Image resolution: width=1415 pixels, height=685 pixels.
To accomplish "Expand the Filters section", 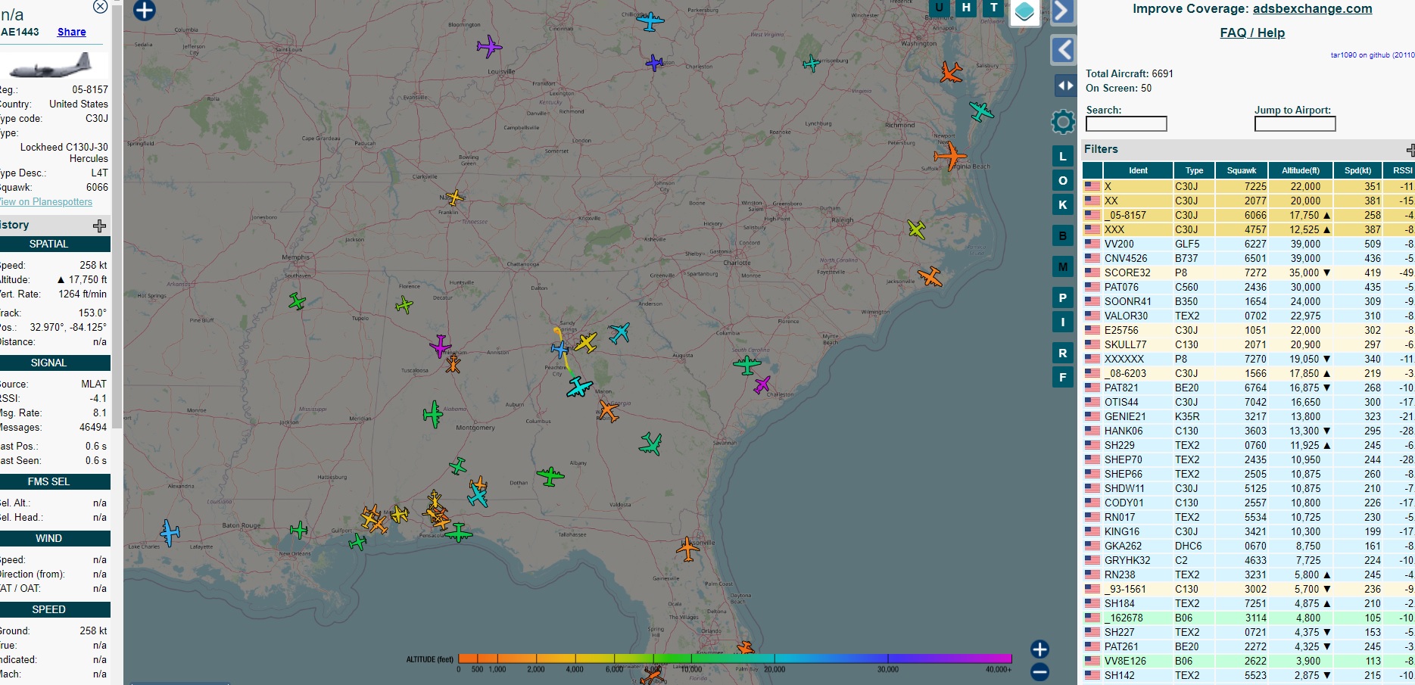I will pyautogui.click(x=1410, y=150).
